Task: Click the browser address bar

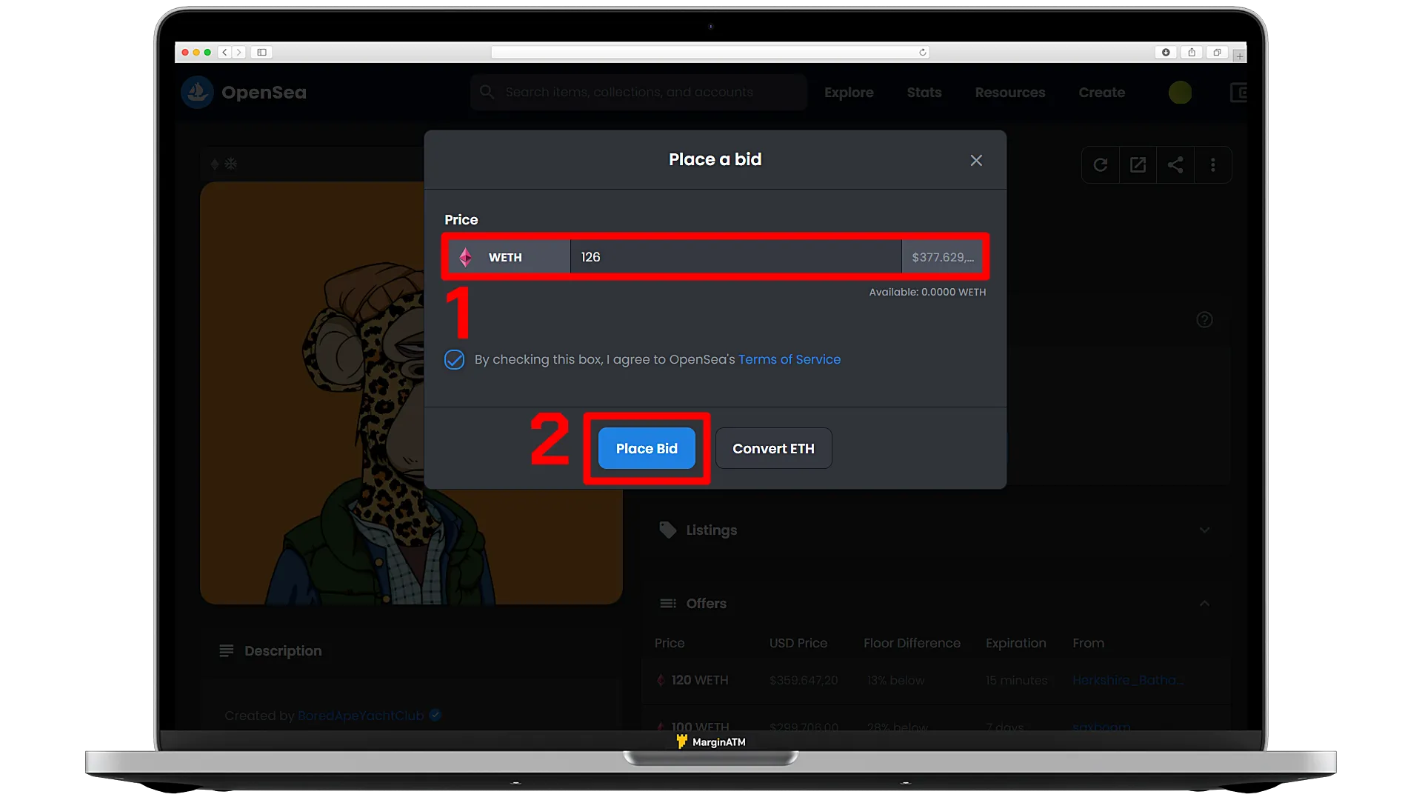Action: pos(710,53)
